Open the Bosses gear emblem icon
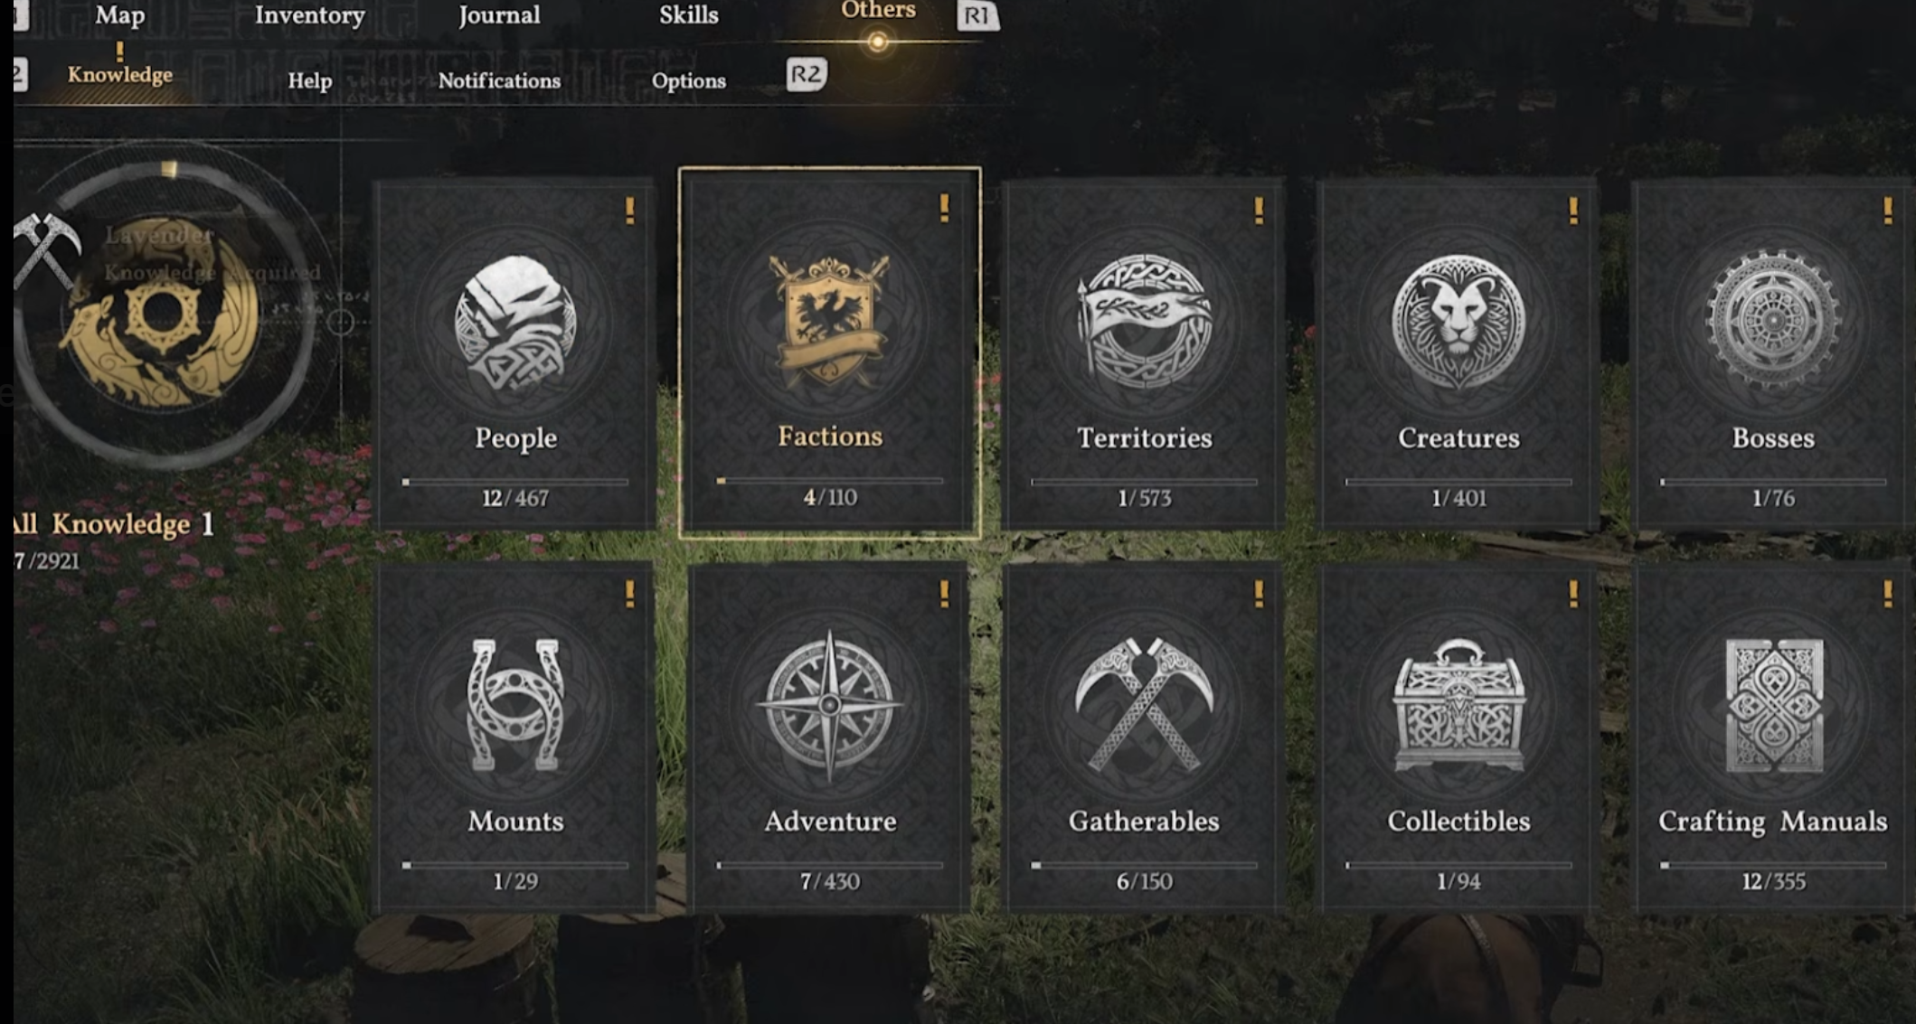 point(1773,318)
